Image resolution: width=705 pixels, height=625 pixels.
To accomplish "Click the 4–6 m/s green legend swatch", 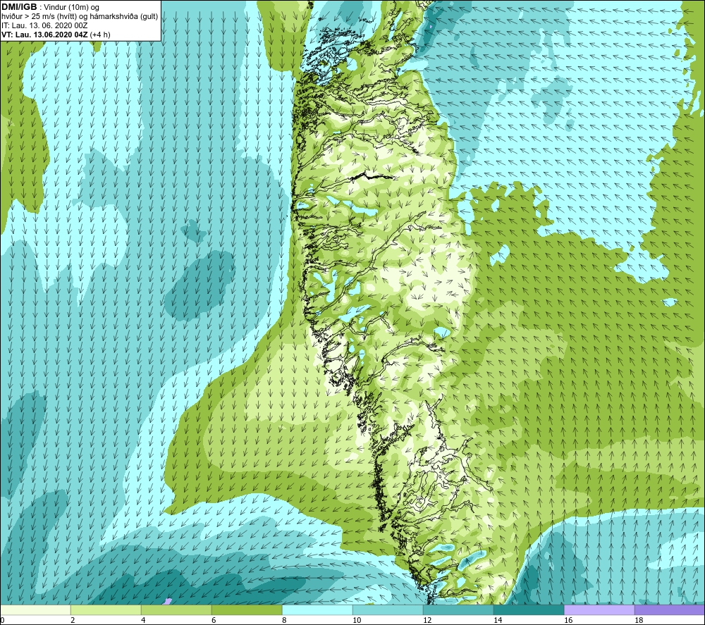I will click(176, 609).
